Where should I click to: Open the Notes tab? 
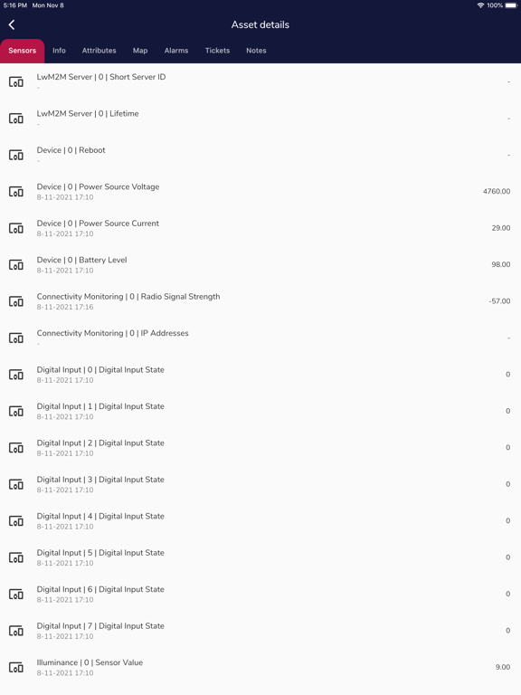[256, 51]
